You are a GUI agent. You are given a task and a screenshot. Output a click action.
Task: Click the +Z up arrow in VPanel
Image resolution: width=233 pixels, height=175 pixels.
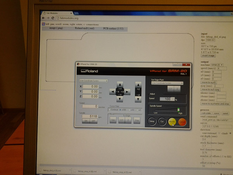138,85
